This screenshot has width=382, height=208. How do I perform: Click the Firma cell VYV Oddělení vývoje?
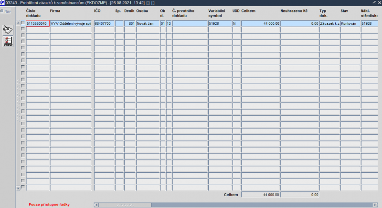[71, 23]
